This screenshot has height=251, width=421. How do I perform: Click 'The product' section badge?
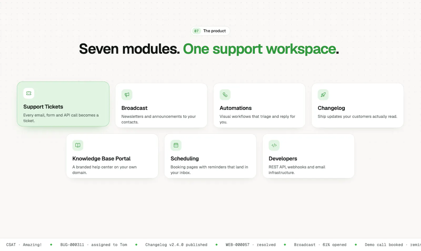coord(210,31)
